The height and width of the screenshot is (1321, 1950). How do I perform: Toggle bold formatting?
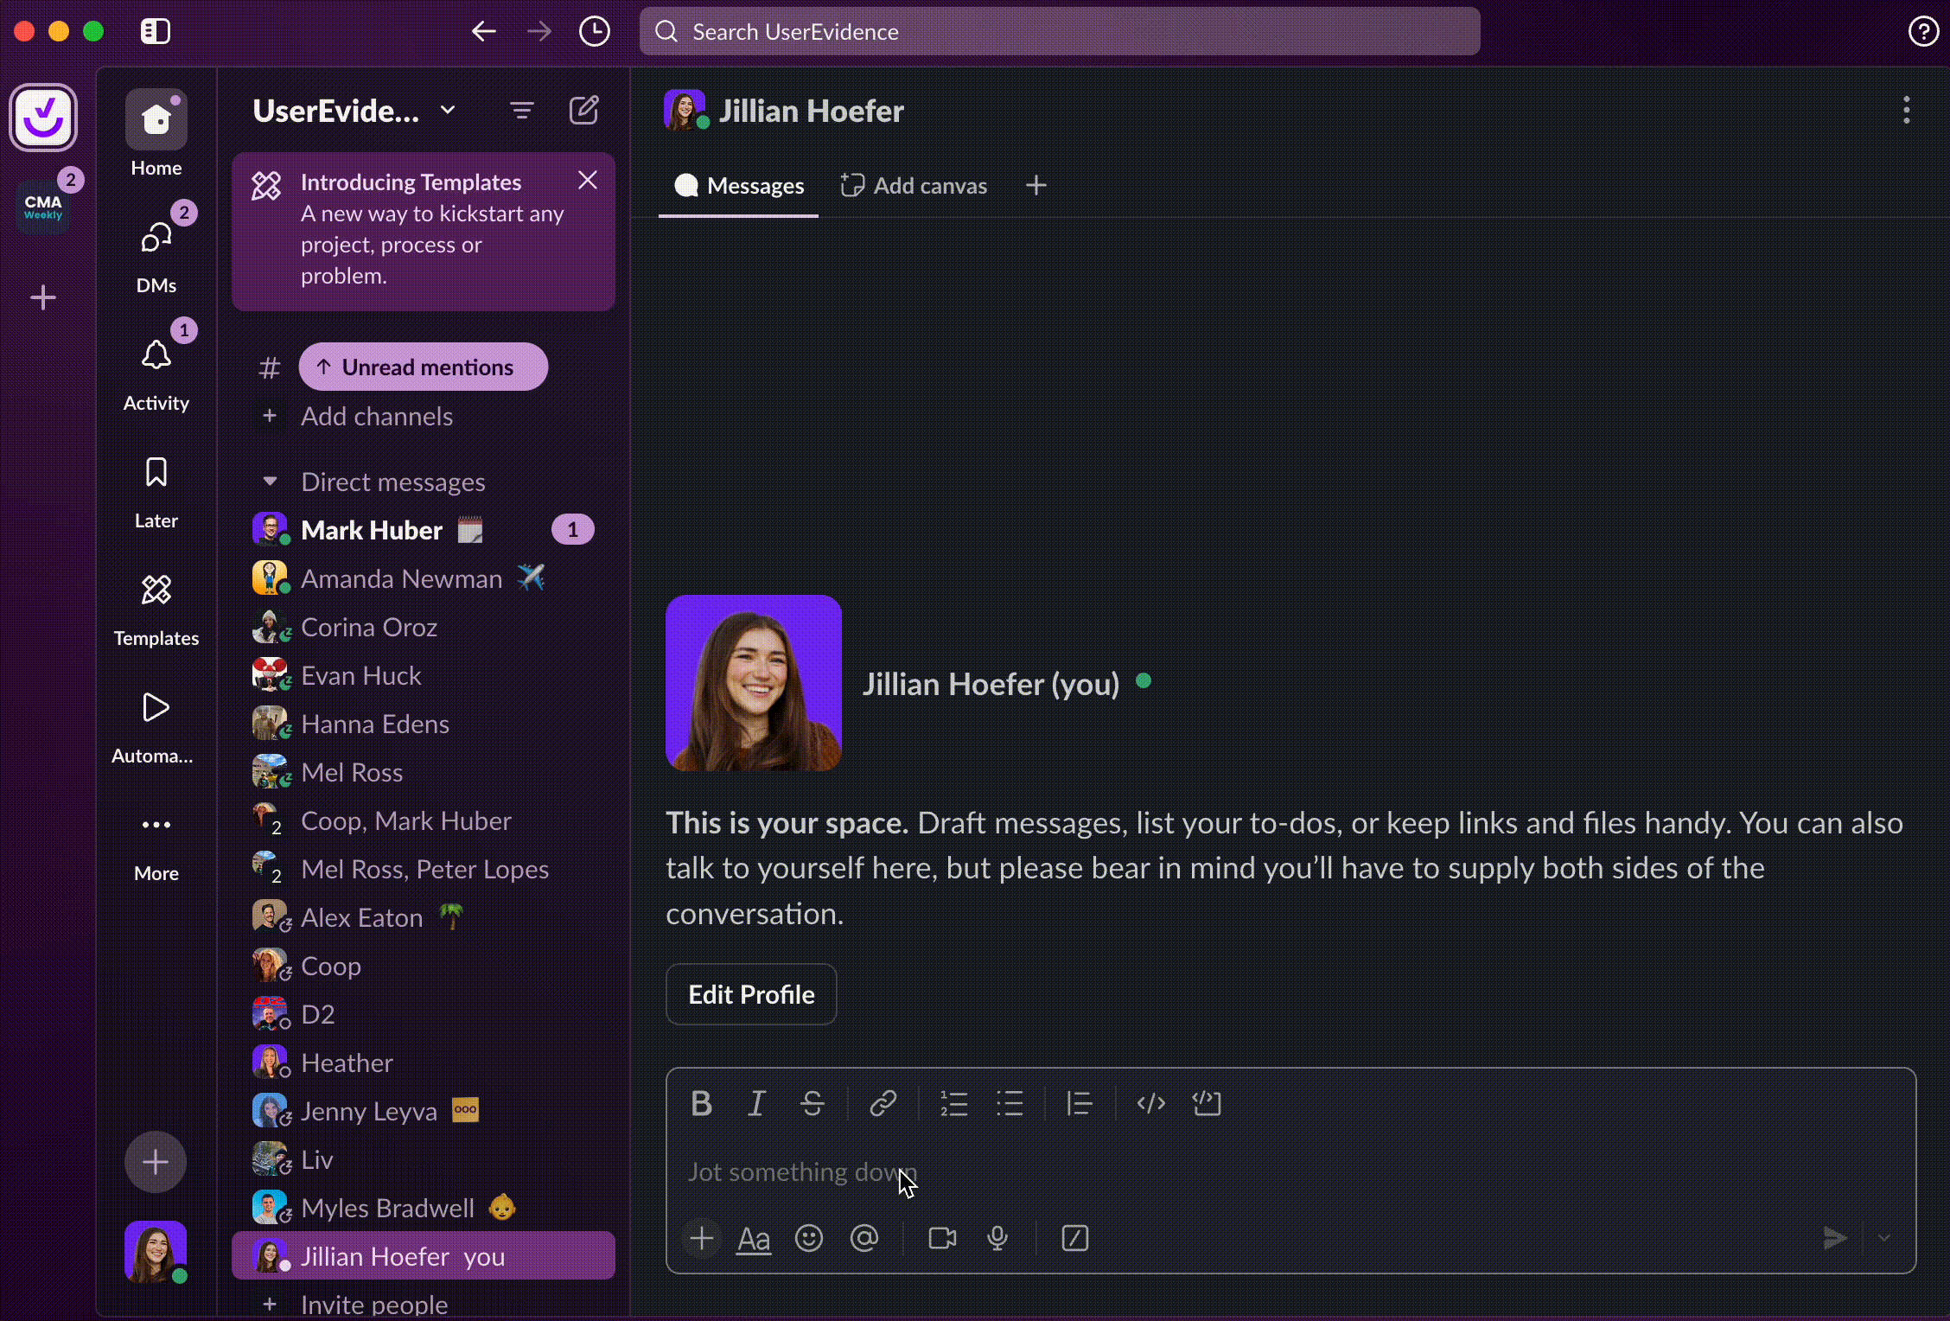pyautogui.click(x=702, y=1104)
